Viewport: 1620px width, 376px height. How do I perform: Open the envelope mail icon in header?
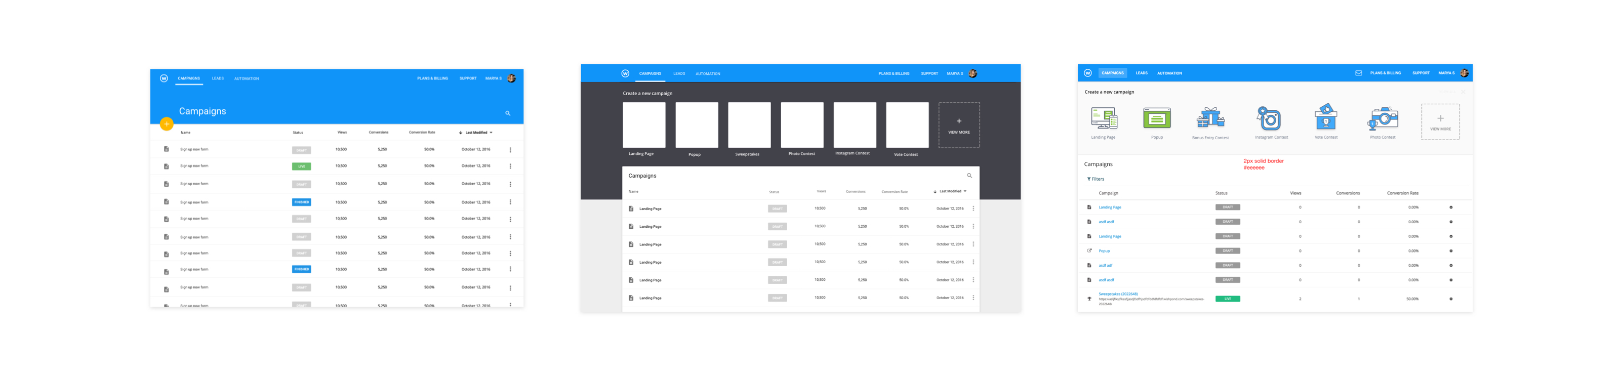coord(1358,73)
